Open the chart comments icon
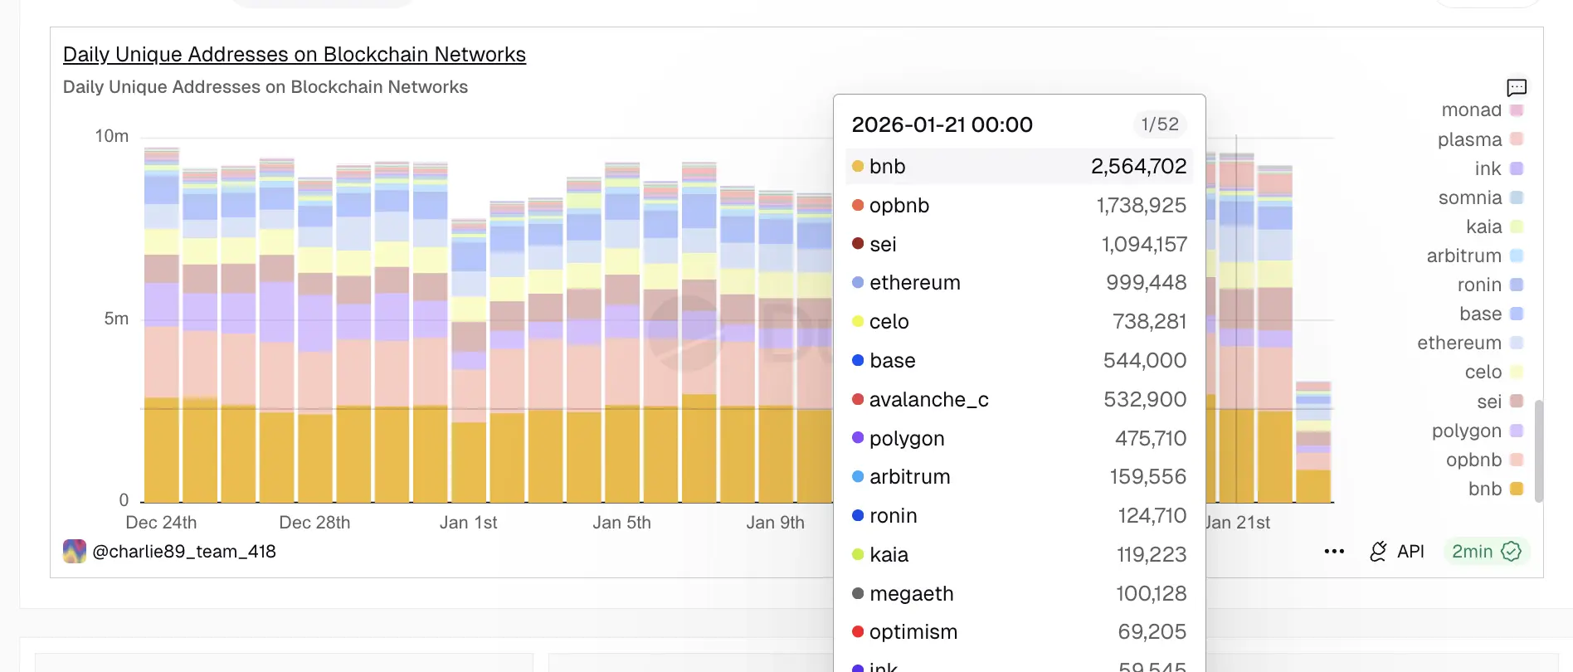 pyautogui.click(x=1517, y=87)
